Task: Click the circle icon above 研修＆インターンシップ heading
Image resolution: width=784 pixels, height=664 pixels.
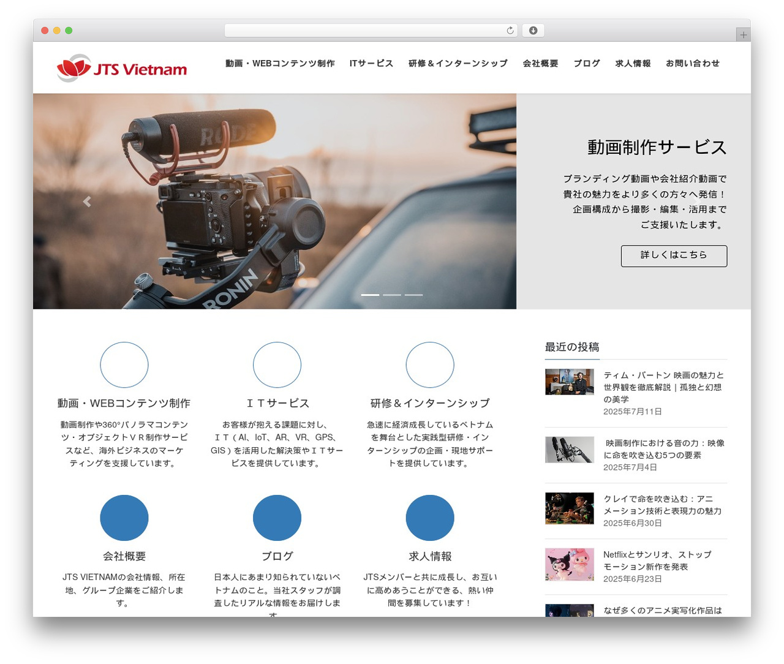Action: [430, 365]
